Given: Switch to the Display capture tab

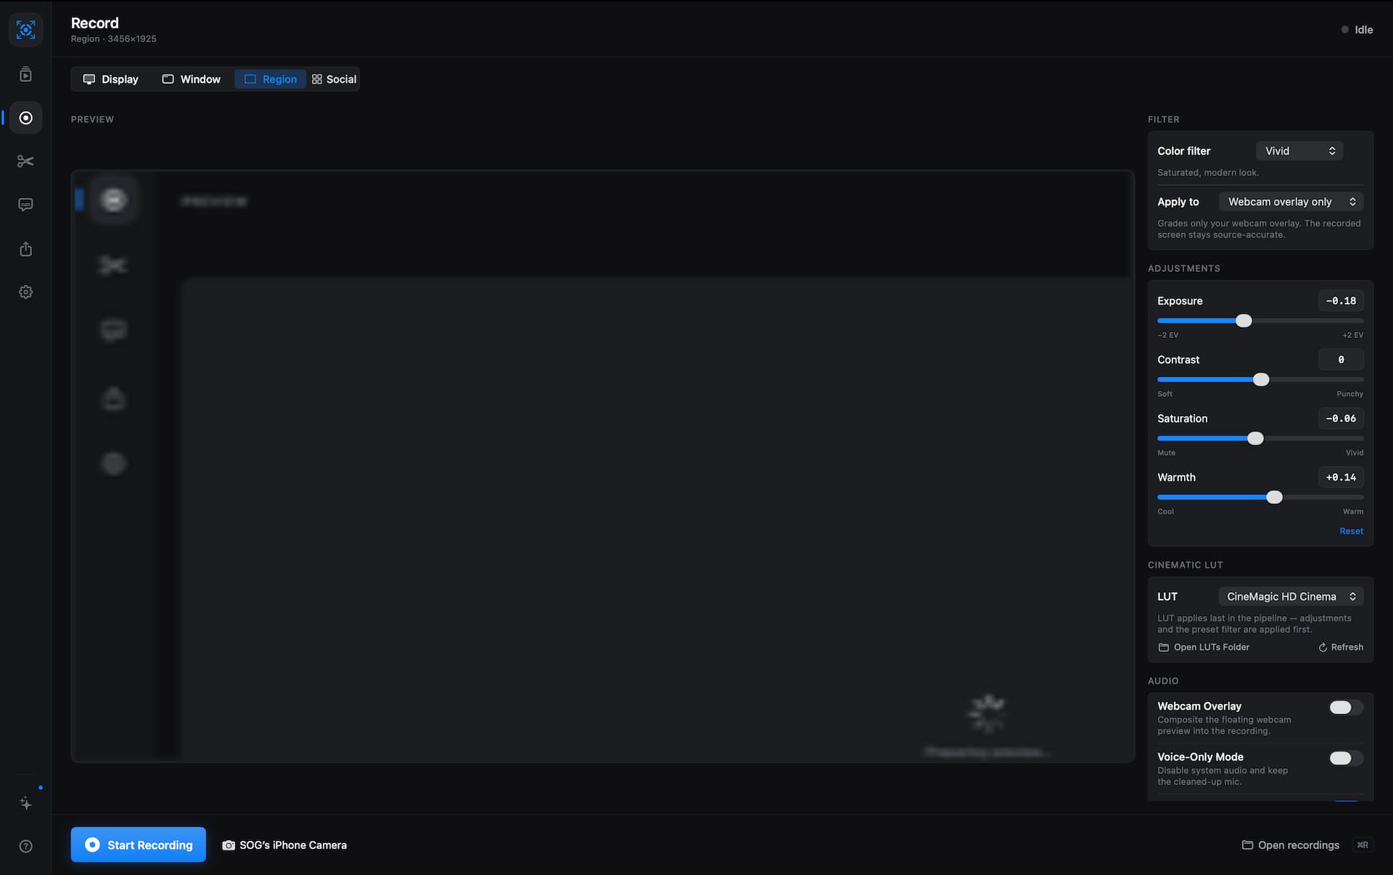Looking at the screenshot, I should pyautogui.click(x=111, y=79).
